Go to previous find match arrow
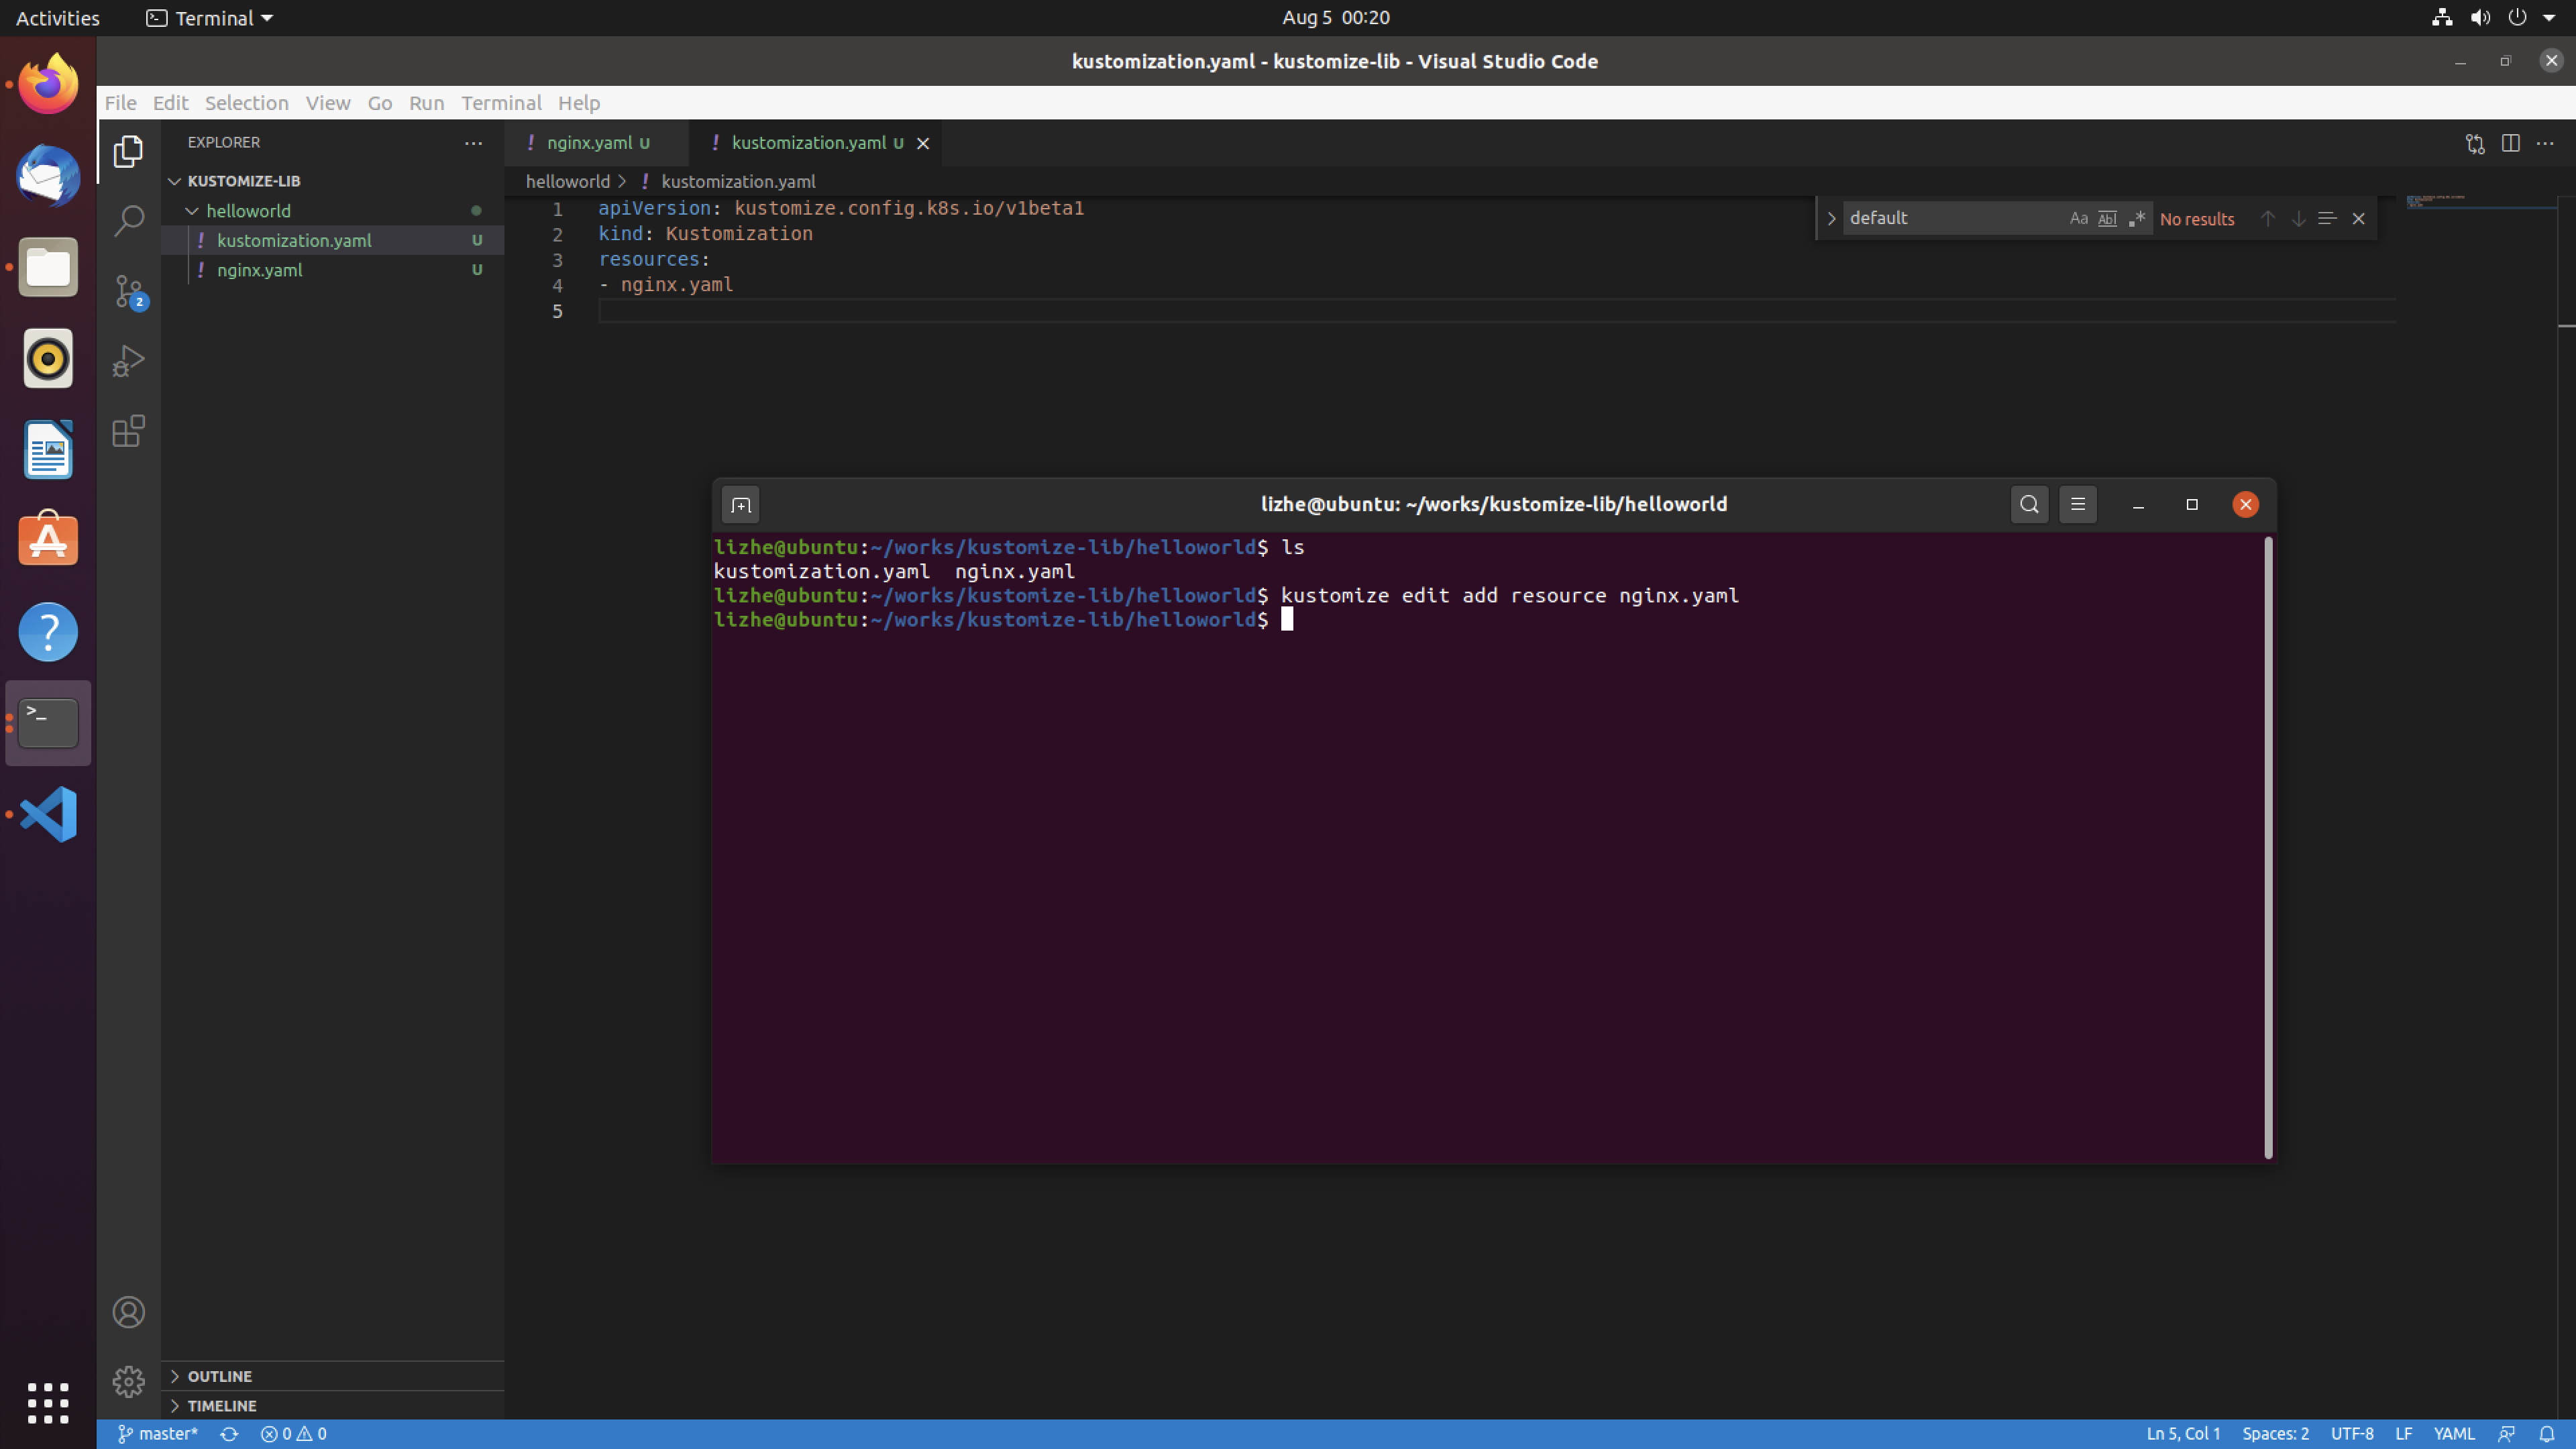The image size is (2576, 1449). (2267, 218)
